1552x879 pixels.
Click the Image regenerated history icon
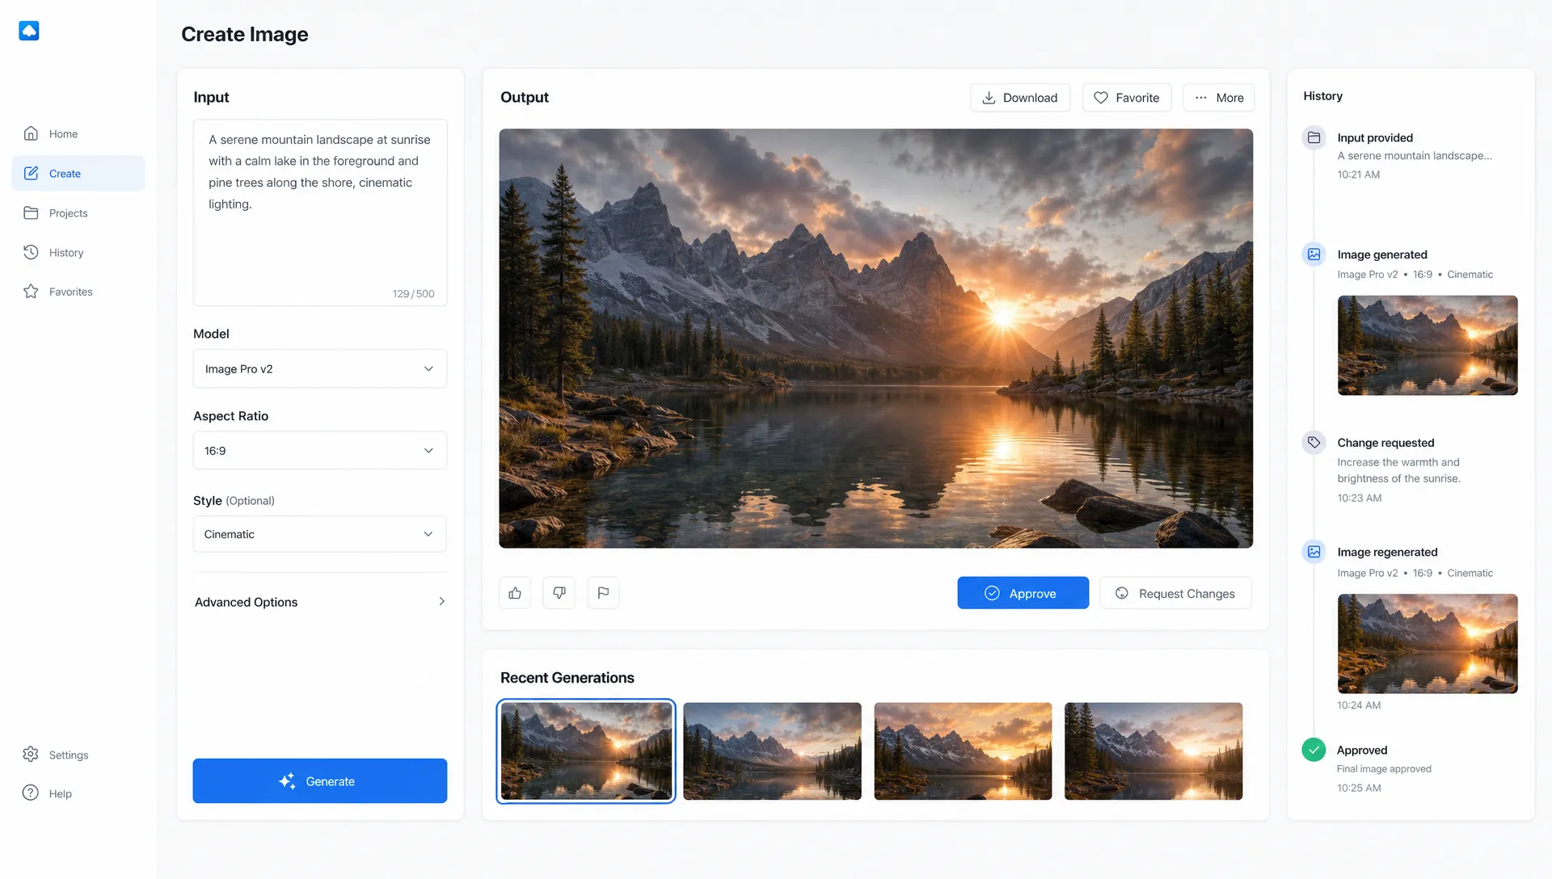[x=1314, y=552]
